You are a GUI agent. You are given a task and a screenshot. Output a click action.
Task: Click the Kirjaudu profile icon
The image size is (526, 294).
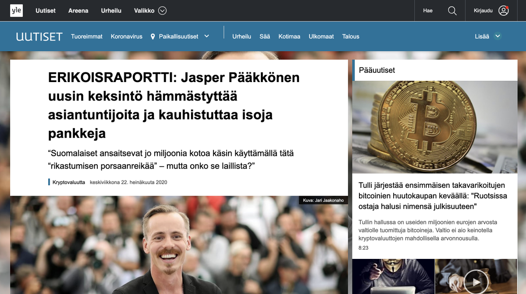(504, 11)
